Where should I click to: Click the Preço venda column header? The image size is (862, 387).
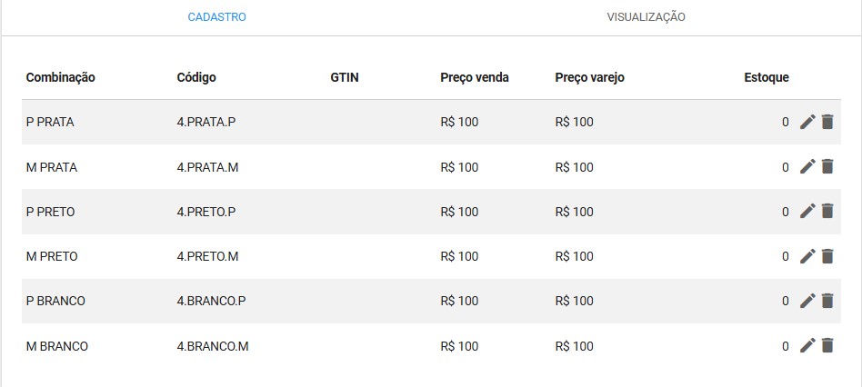pyautogui.click(x=475, y=77)
